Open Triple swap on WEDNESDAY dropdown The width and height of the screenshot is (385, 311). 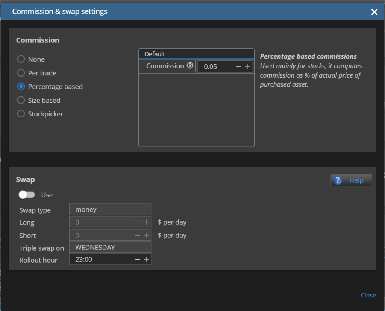(110, 247)
